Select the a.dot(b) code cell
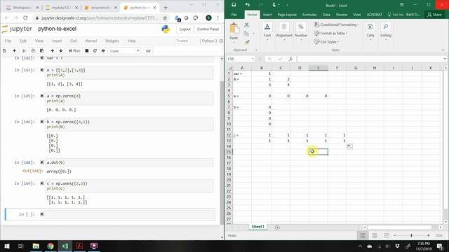Image resolution: width=449 pixels, height=252 pixels. coord(129,162)
